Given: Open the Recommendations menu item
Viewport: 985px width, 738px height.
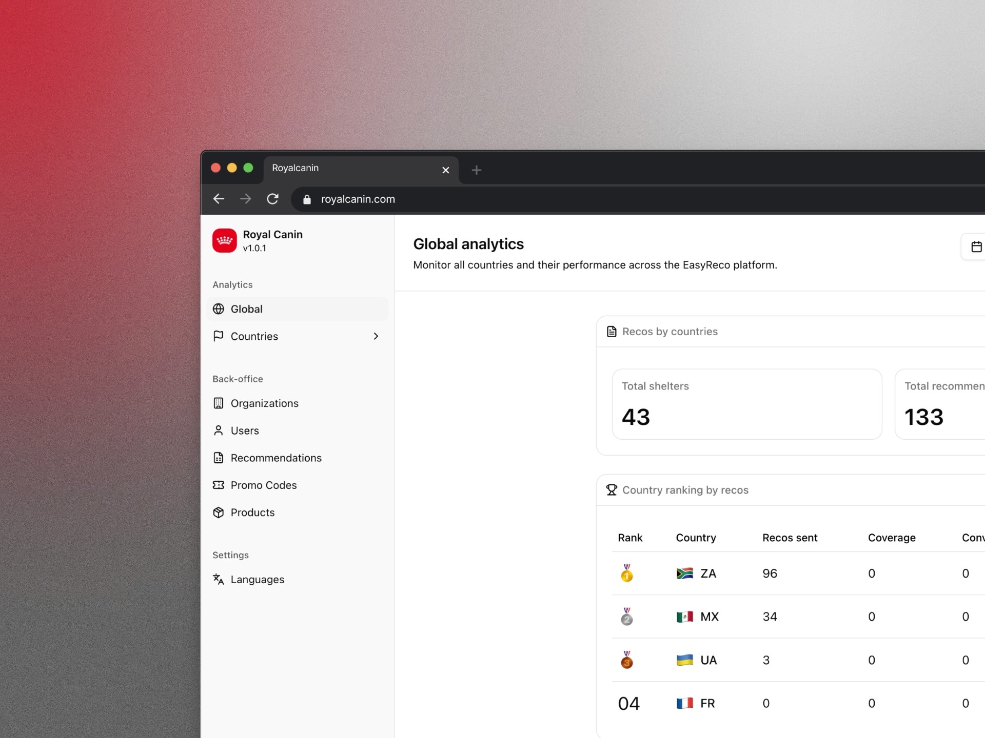Looking at the screenshot, I should coord(276,458).
